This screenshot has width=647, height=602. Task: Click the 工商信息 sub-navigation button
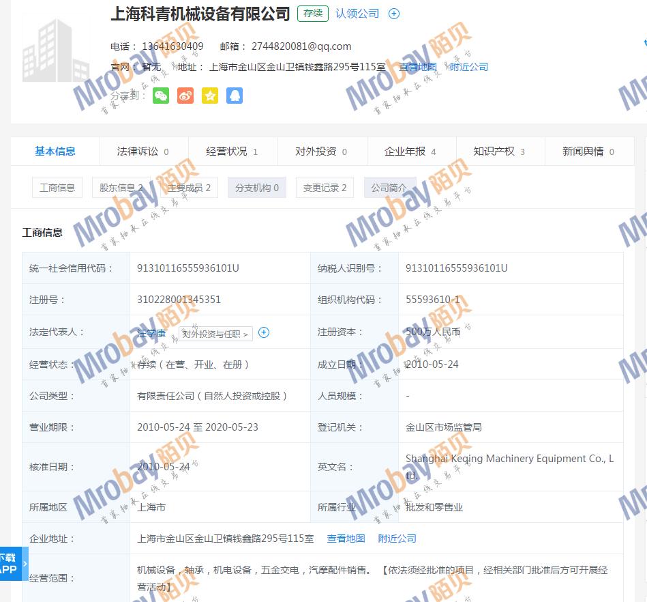[x=57, y=188]
